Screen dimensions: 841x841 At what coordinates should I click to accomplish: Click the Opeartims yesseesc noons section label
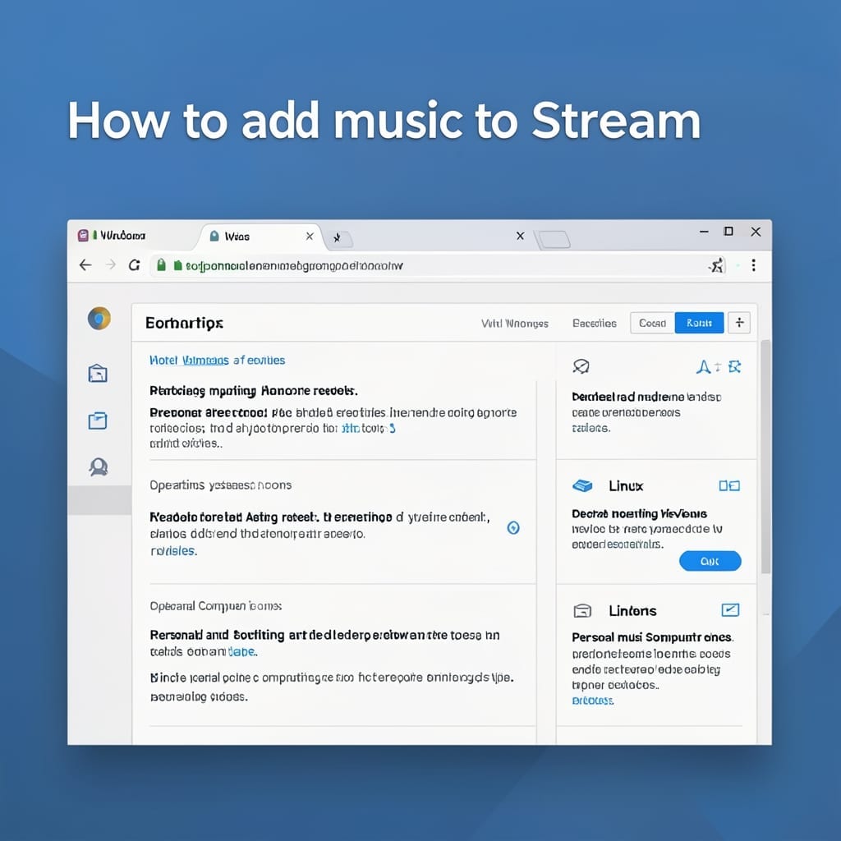(x=220, y=485)
